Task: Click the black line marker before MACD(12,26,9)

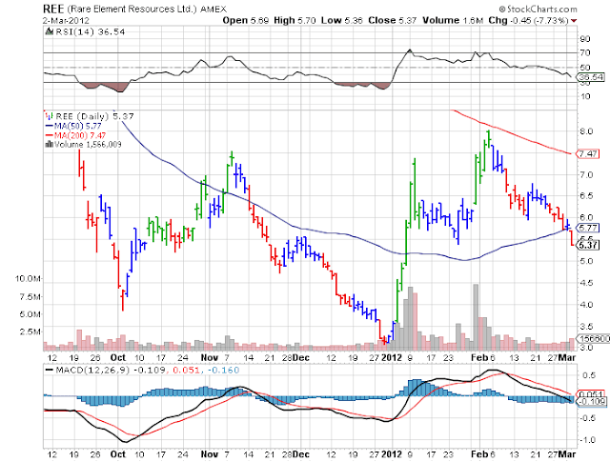Action: click(x=49, y=370)
